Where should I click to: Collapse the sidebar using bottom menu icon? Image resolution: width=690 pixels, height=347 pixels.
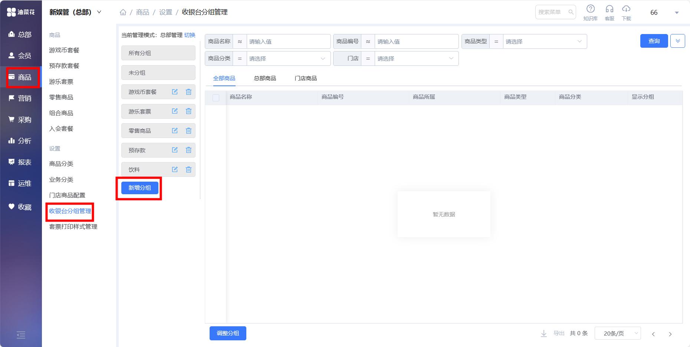[21, 335]
